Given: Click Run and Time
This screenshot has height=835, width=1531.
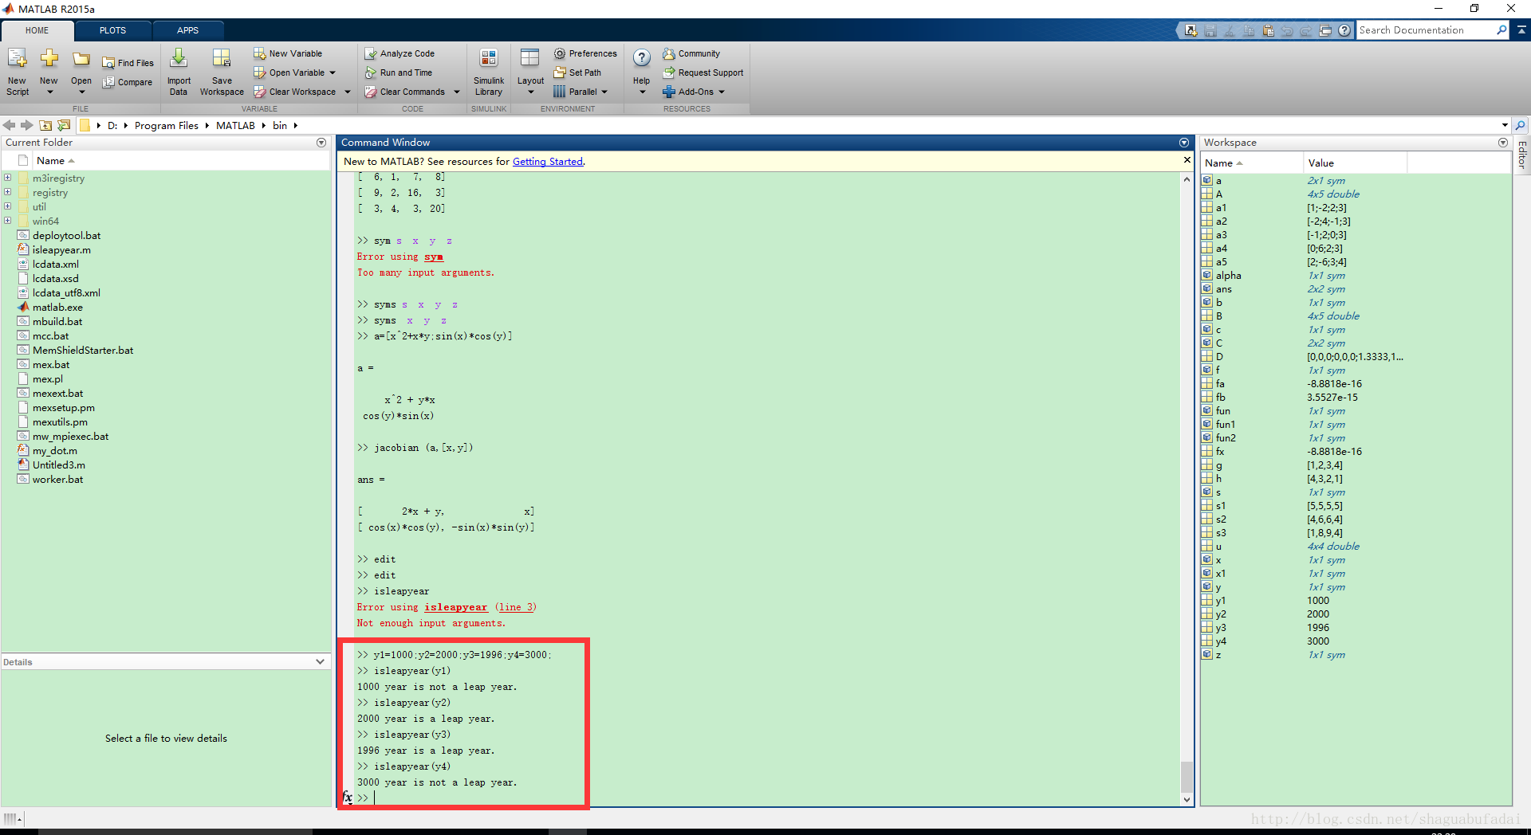Looking at the screenshot, I should point(399,73).
